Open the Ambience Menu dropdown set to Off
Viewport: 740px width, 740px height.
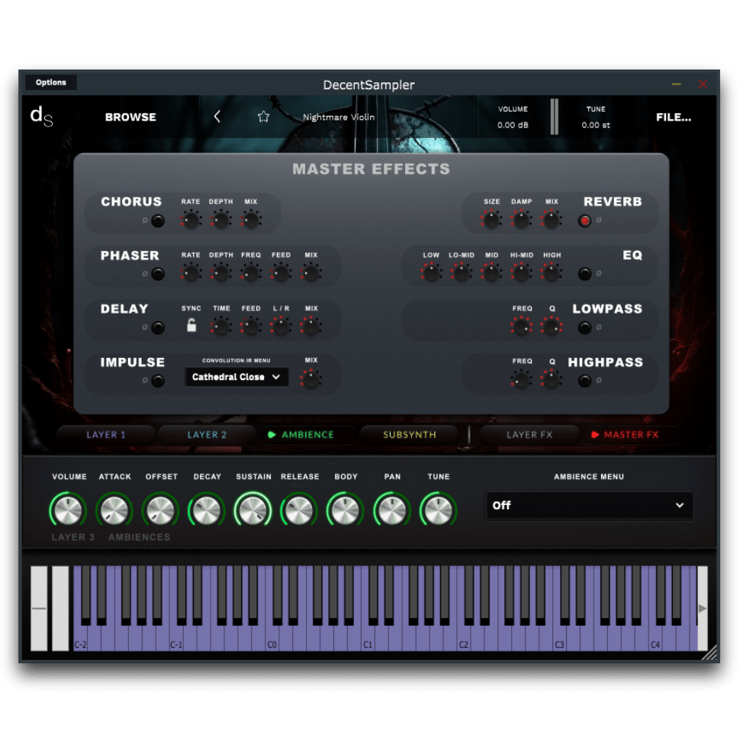(x=588, y=506)
